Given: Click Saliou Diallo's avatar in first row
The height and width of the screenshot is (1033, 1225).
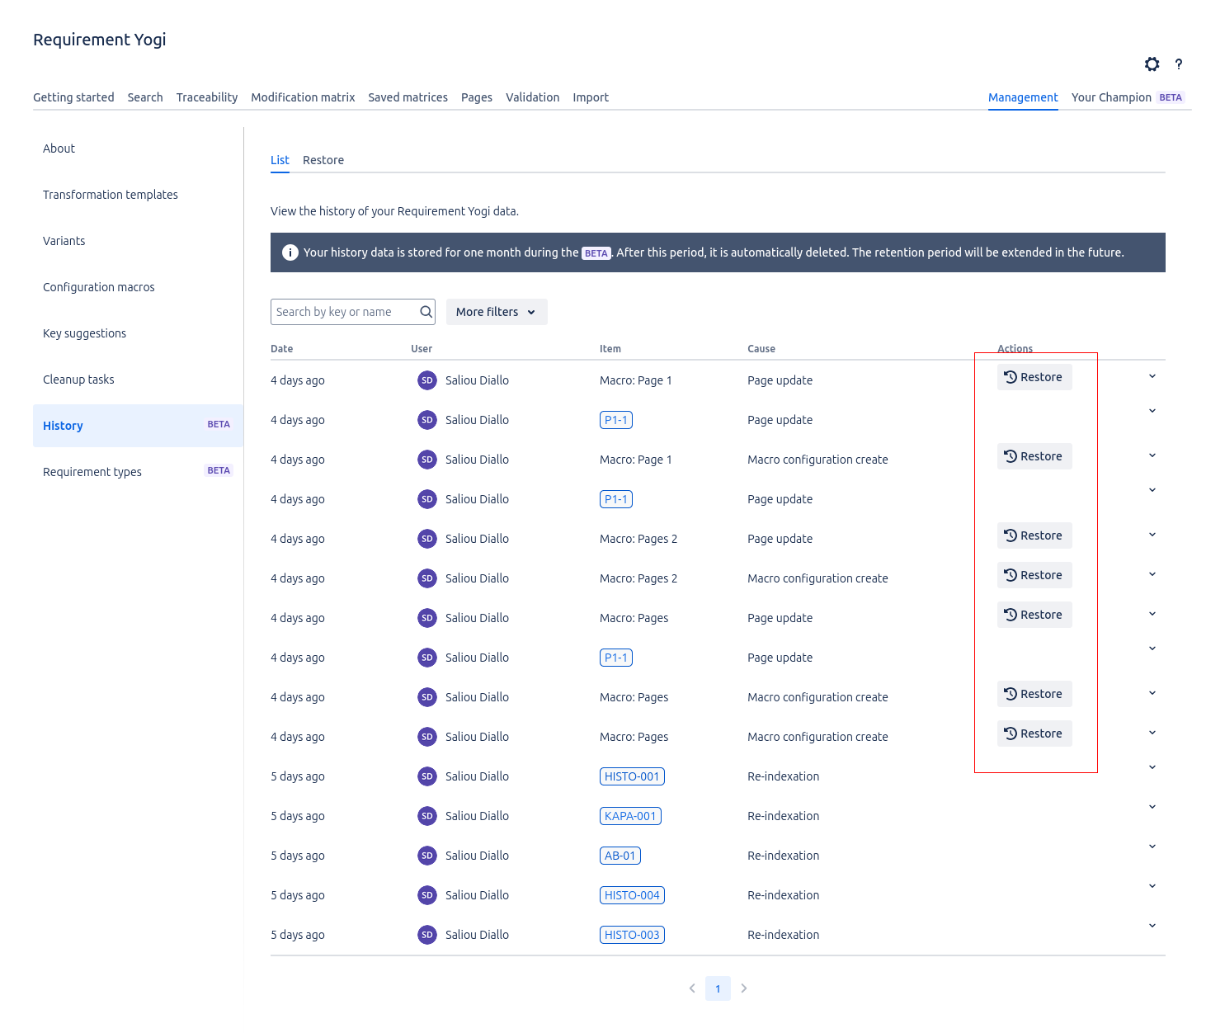Looking at the screenshot, I should [426, 380].
